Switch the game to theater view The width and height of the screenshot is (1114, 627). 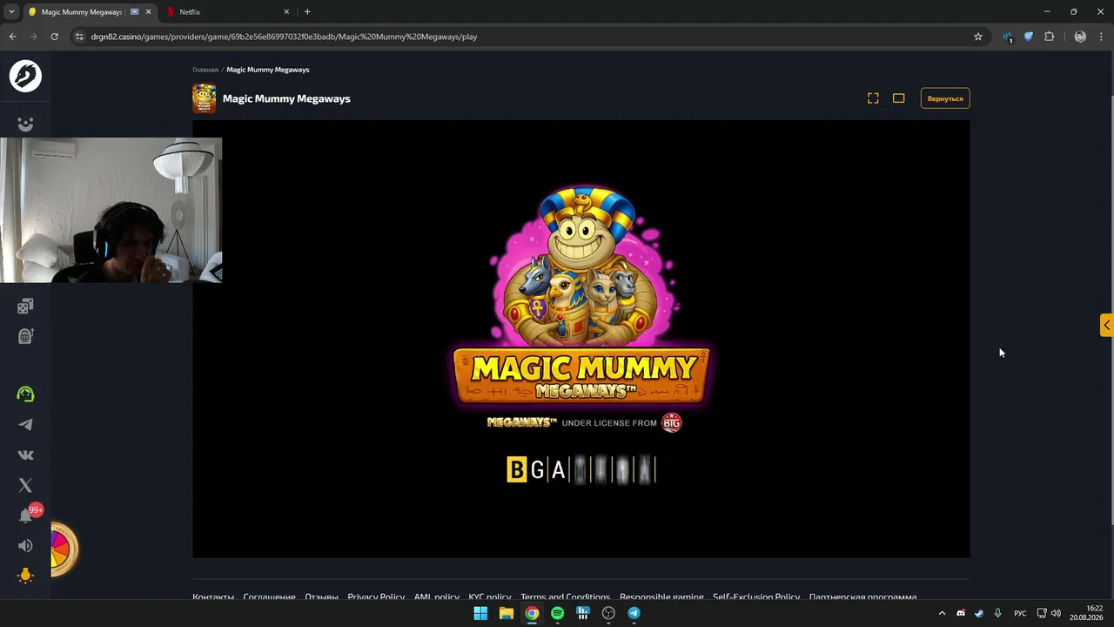pos(899,98)
